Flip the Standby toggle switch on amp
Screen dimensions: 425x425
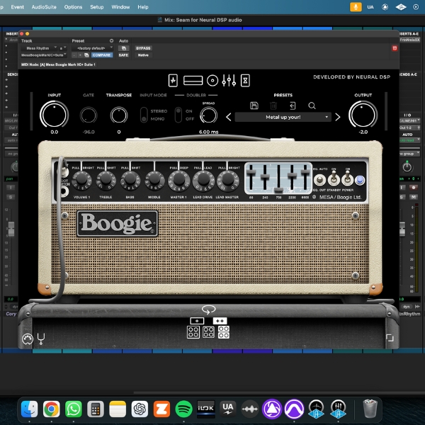334,179
